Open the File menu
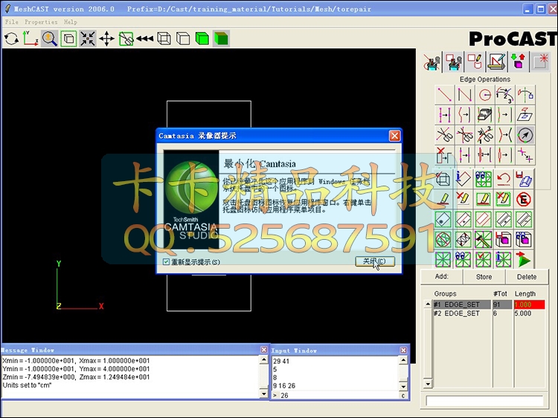The image size is (558, 418). (12, 22)
